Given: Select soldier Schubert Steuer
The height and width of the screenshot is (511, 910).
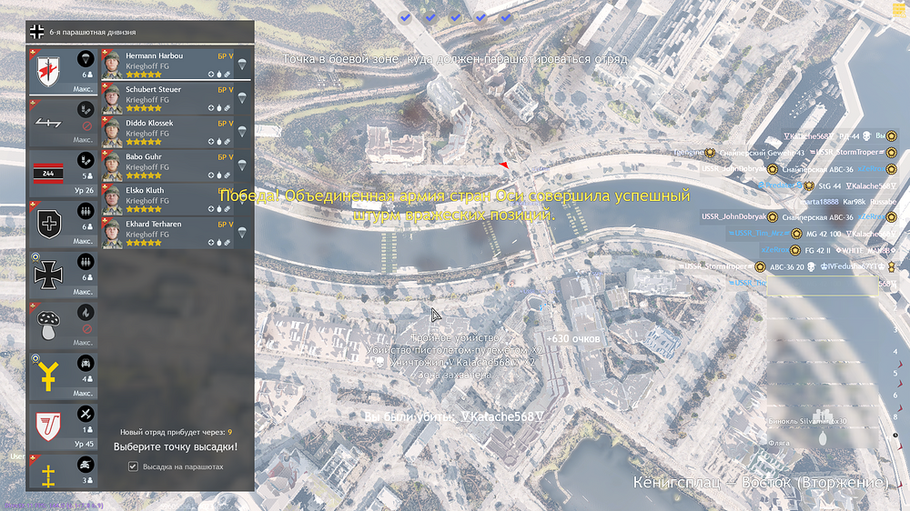Looking at the screenshot, I should (x=167, y=98).
